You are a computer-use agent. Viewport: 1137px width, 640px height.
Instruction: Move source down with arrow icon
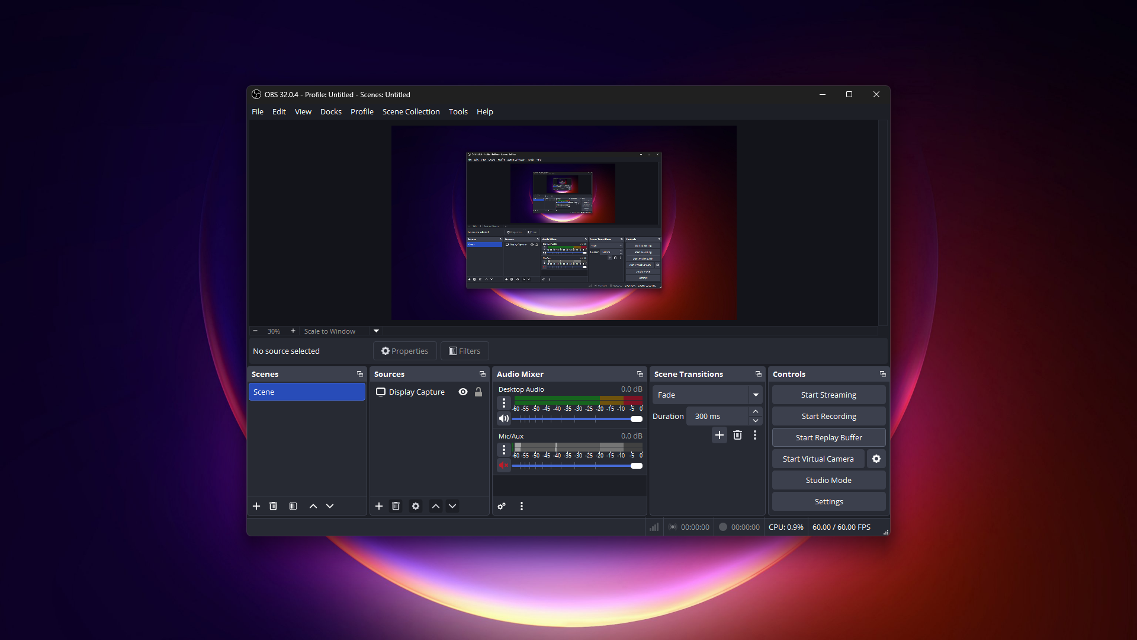[x=452, y=506]
